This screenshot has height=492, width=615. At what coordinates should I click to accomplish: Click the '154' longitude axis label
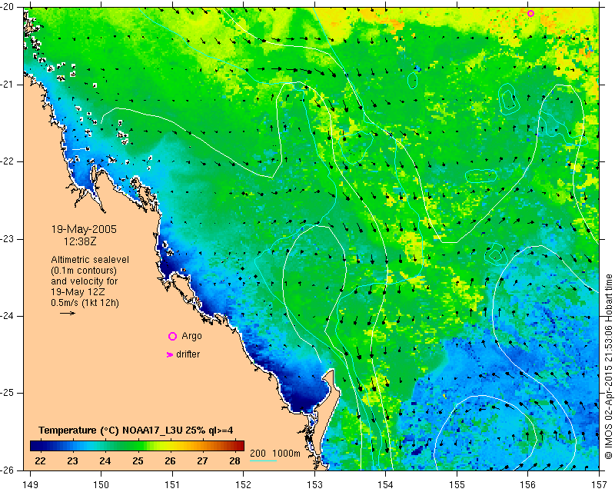[x=386, y=485]
